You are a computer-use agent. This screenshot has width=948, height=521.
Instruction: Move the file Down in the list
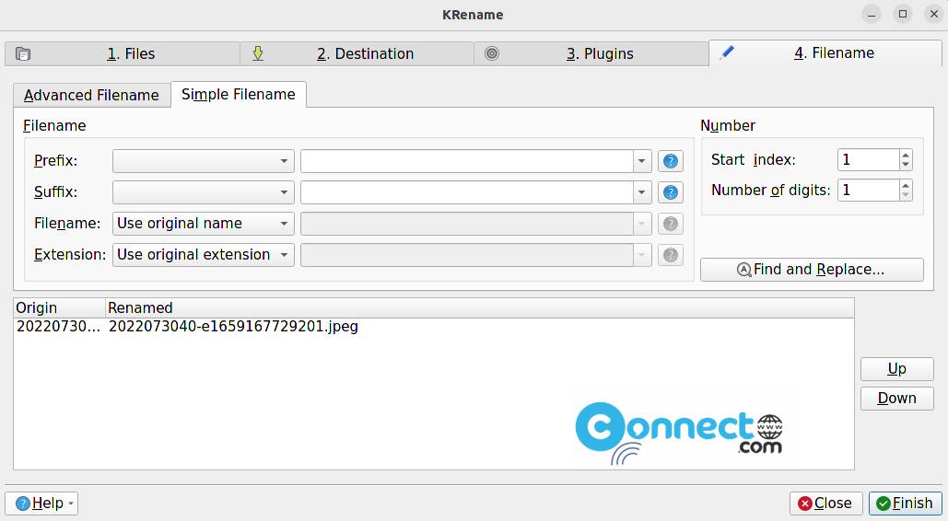click(896, 399)
